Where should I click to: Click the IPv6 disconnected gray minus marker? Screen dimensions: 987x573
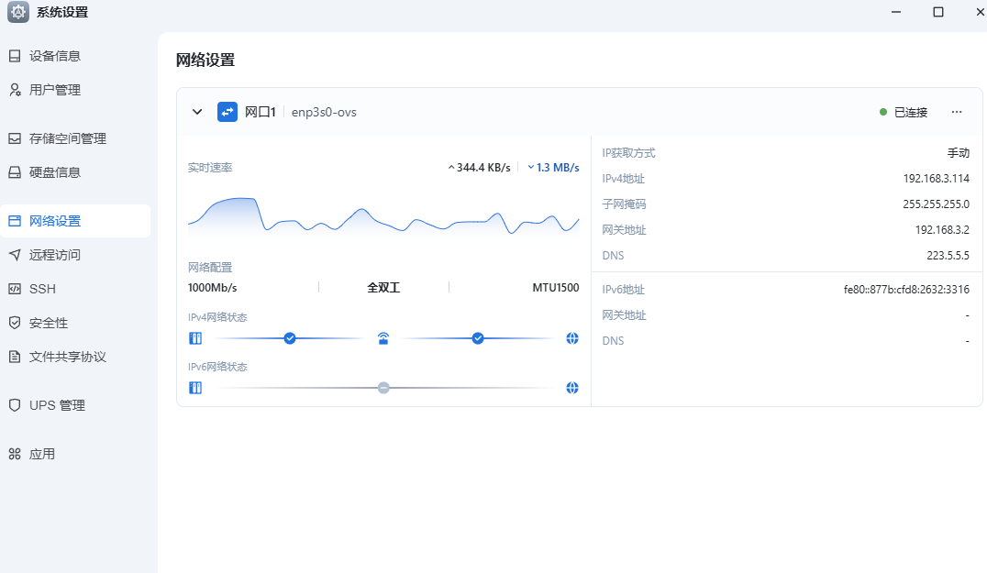[x=383, y=388]
